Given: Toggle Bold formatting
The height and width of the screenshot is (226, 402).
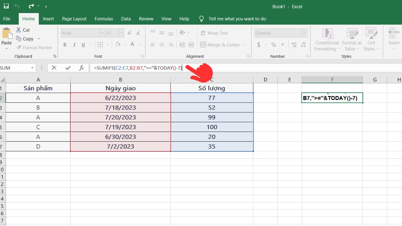Looking at the screenshot, I should pos(65,45).
